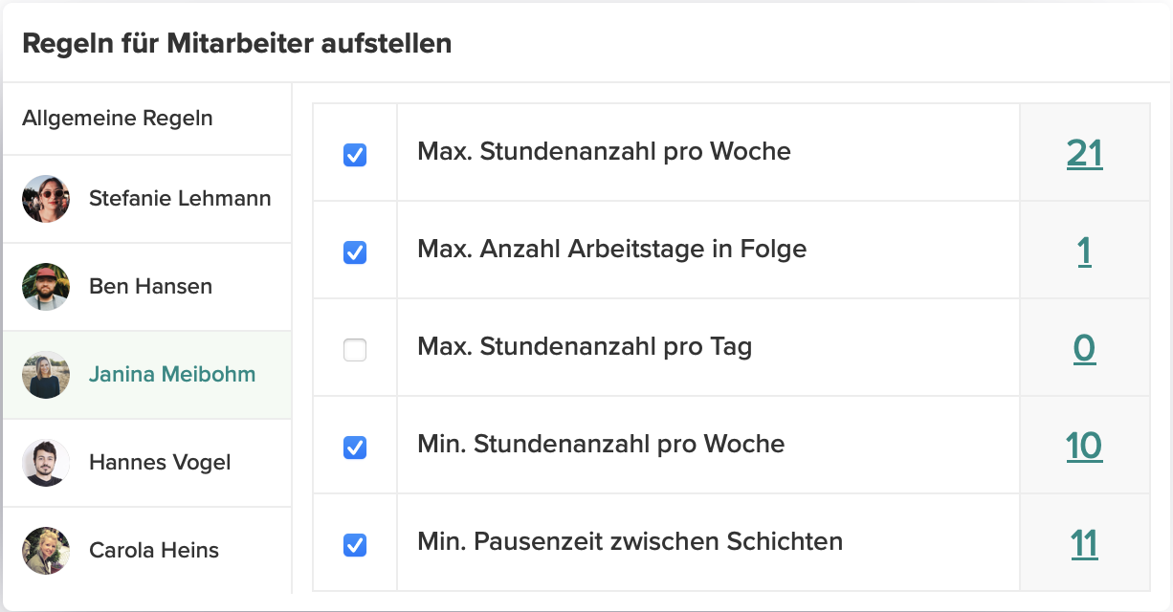
Task: Select Carola Heins's name in sidebar
Action: click(154, 551)
